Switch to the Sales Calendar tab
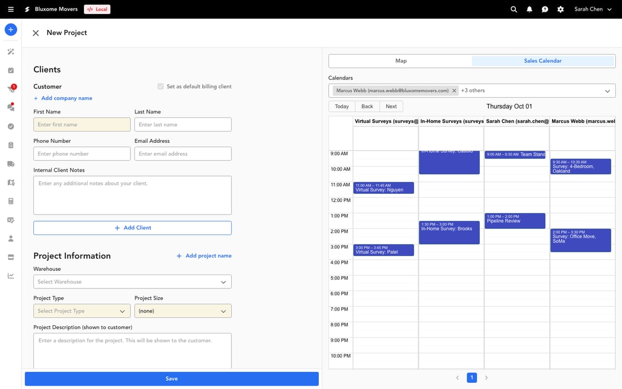This screenshot has height=389, width=622. pyautogui.click(x=543, y=61)
